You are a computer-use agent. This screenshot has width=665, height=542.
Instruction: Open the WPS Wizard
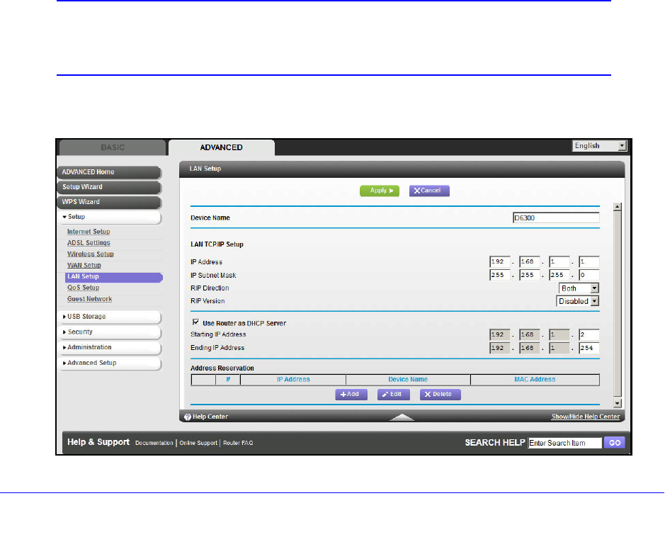110,202
